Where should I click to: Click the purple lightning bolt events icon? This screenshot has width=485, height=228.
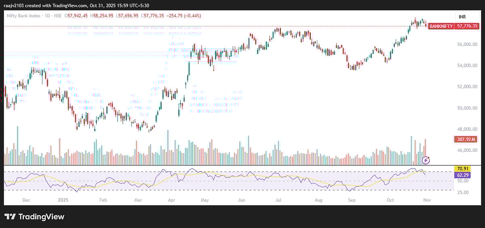point(426,160)
